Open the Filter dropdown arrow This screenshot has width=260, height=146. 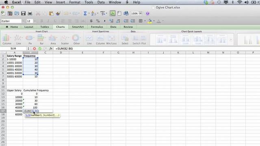[x=106, y=13]
